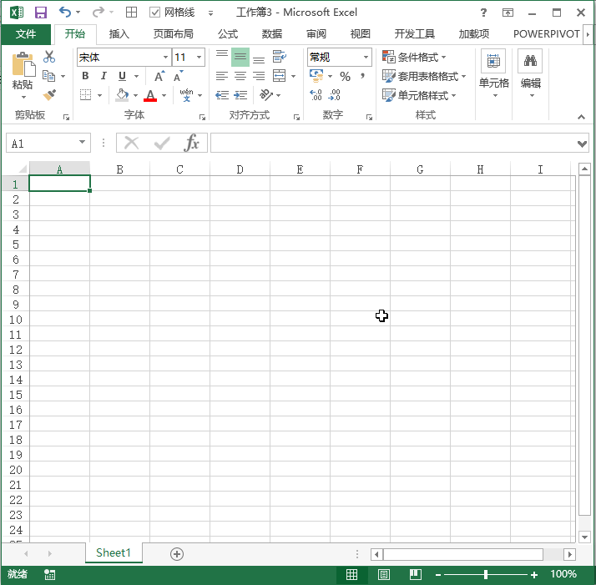This screenshot has height=585, width=596.
Task: Open the Insert Function fx dialog
Action: point(192,144)
